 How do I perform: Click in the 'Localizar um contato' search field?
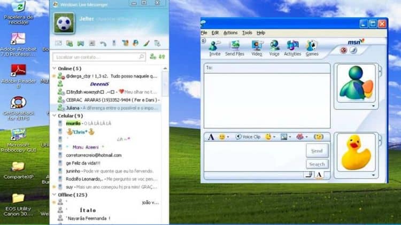(99, 57)
